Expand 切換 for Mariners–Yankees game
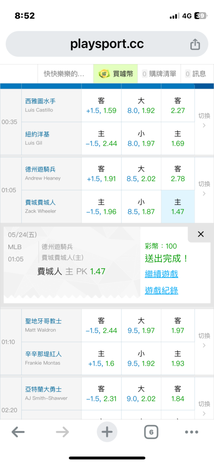 point(204,120)
